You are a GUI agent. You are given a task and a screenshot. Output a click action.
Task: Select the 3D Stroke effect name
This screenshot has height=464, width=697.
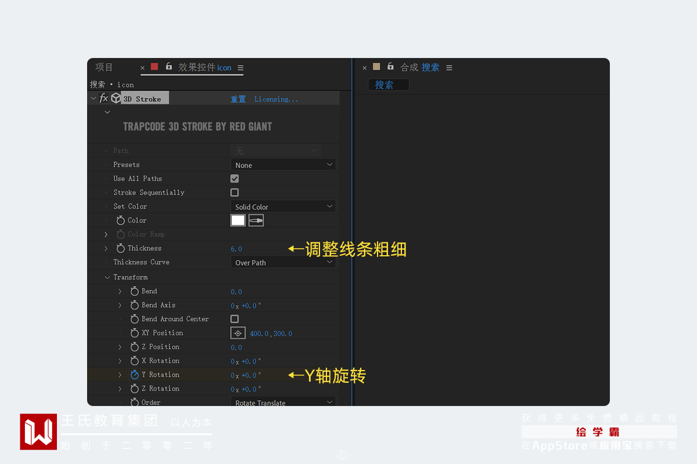(x=142, y=99)
